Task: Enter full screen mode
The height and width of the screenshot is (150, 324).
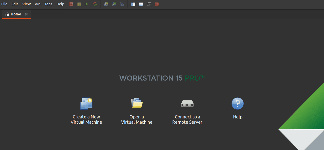Action: pyautogui.click(x=149, y=4)
